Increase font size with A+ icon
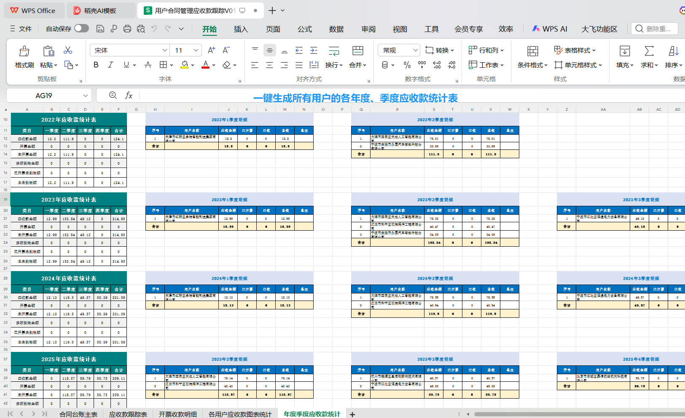685x418 pixels. pyautogui.click(x=212, y=50)
